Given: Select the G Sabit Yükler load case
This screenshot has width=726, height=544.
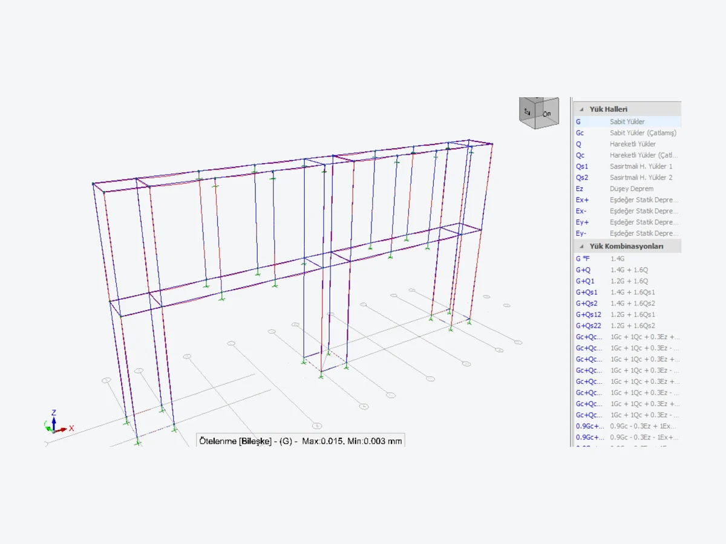Looking at the screenshot, I should [627, 121].
